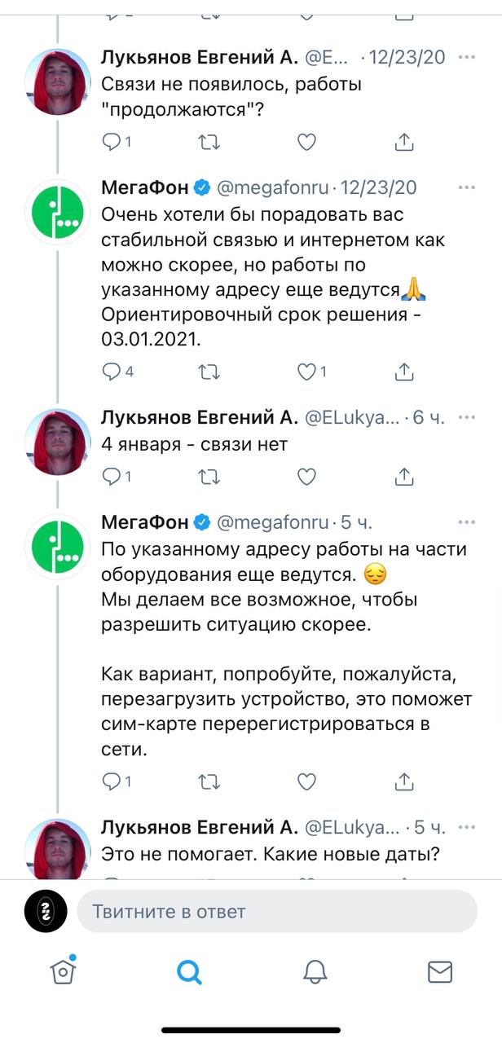Tap the 'Твитните в ответ' reply field
The width and height of the screenshot is (502, 1043).
(277, 911)
